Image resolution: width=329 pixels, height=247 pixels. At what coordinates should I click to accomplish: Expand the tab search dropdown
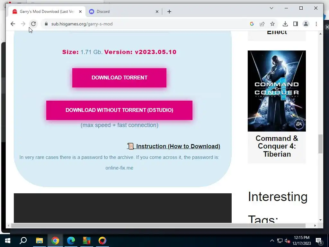point(271,8)
